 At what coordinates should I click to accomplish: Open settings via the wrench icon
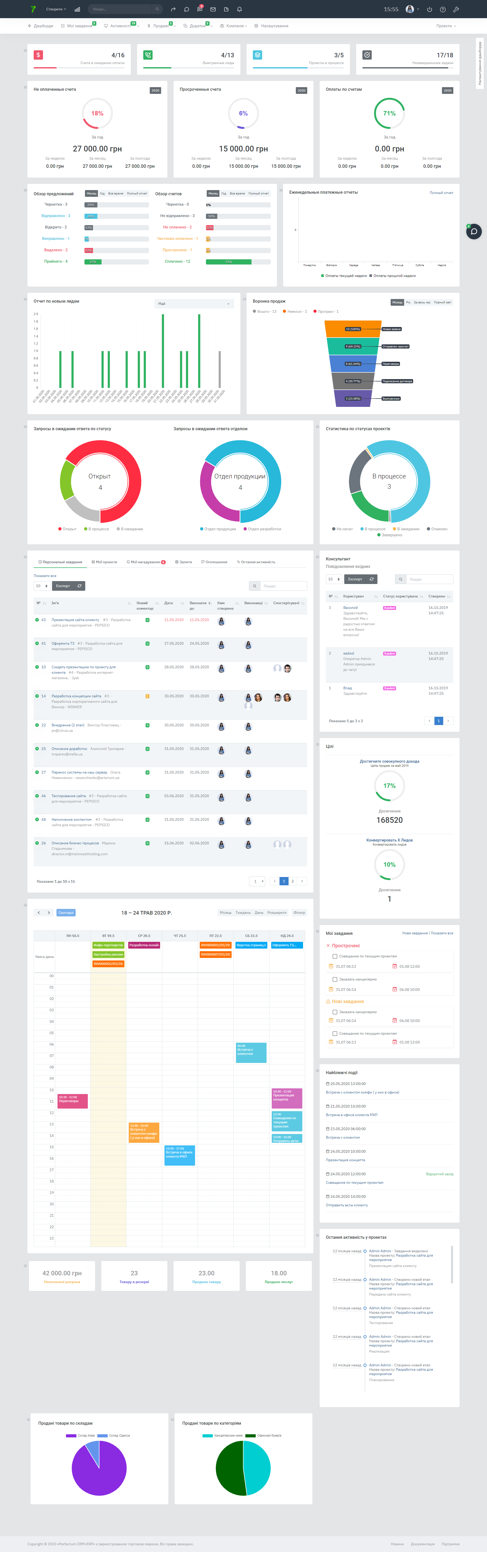(x=456, y=9)
